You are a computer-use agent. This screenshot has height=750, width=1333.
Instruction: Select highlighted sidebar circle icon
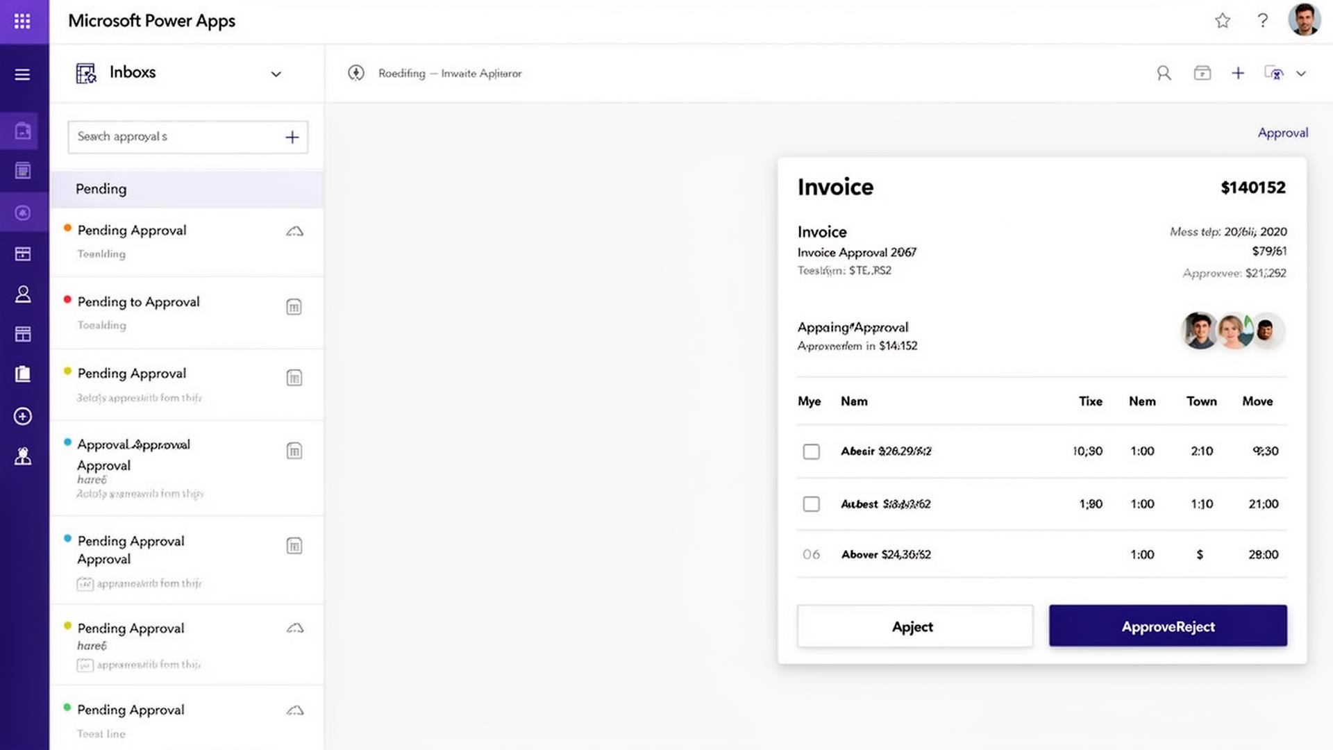pos(23,212)
